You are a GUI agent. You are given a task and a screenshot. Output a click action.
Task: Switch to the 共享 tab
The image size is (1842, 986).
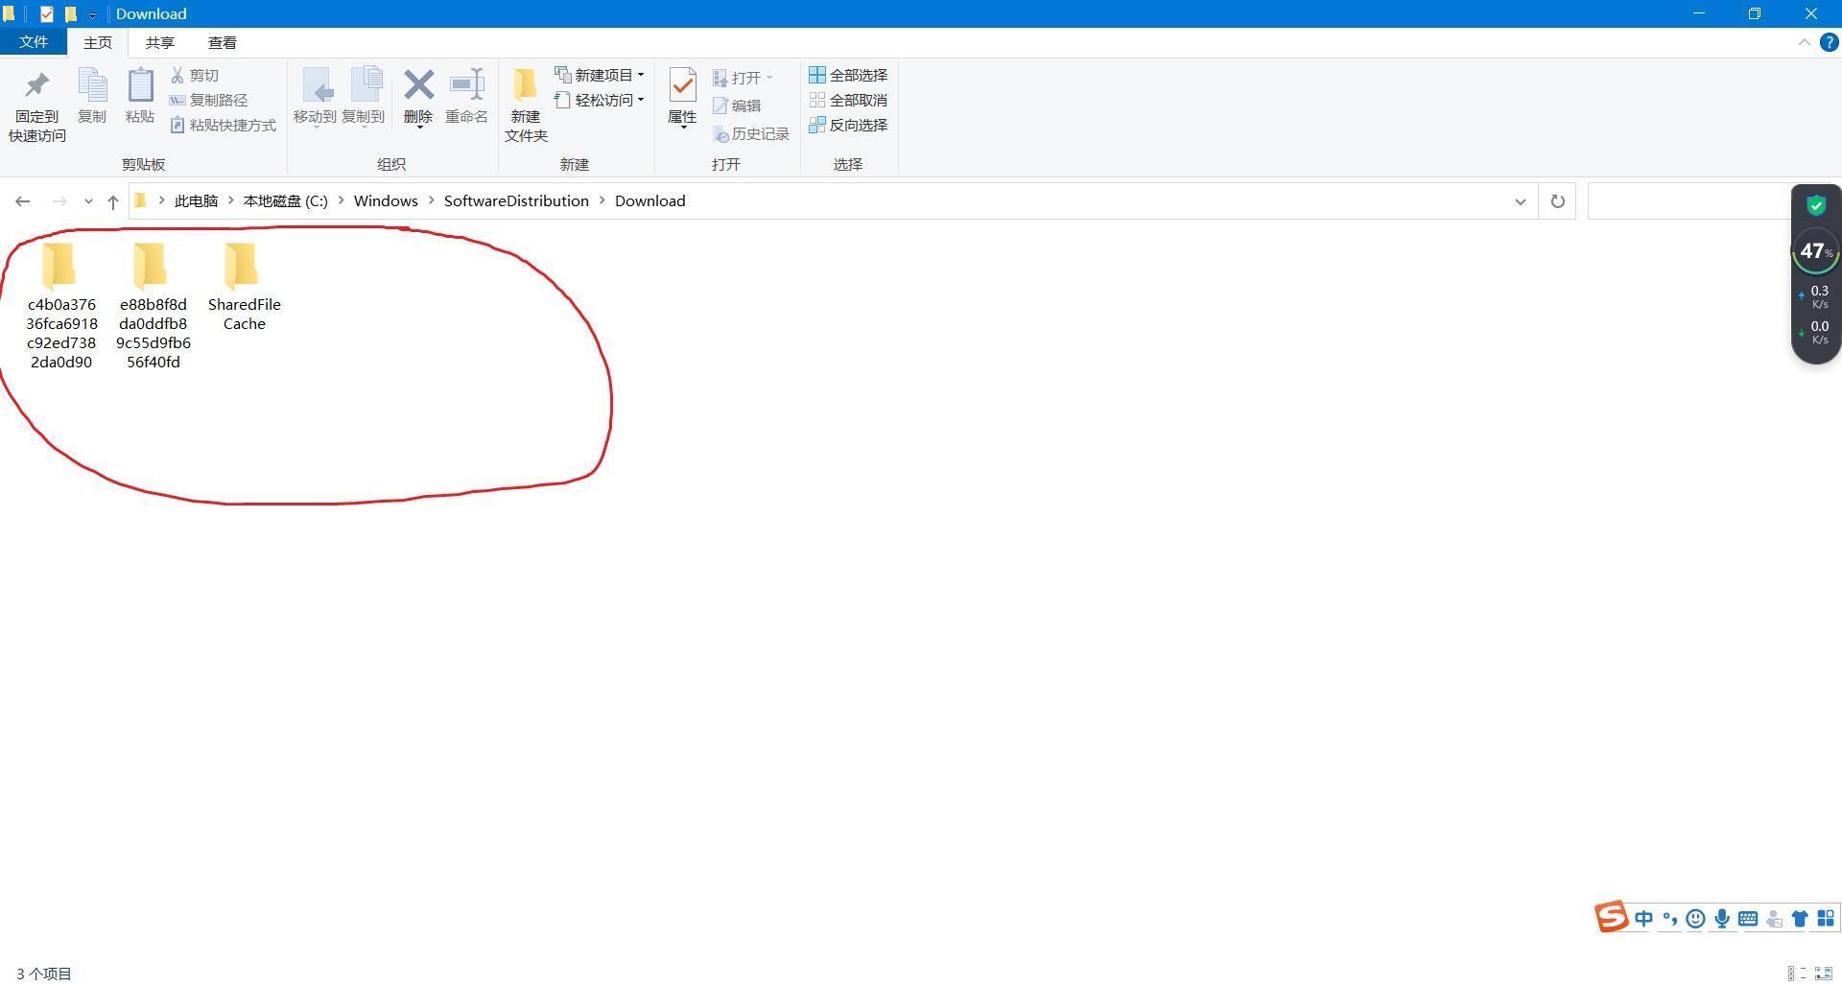point(159,42)
